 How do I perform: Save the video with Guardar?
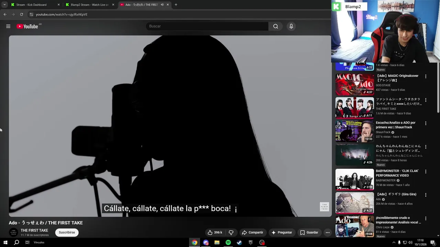click(x=309, y=232)
